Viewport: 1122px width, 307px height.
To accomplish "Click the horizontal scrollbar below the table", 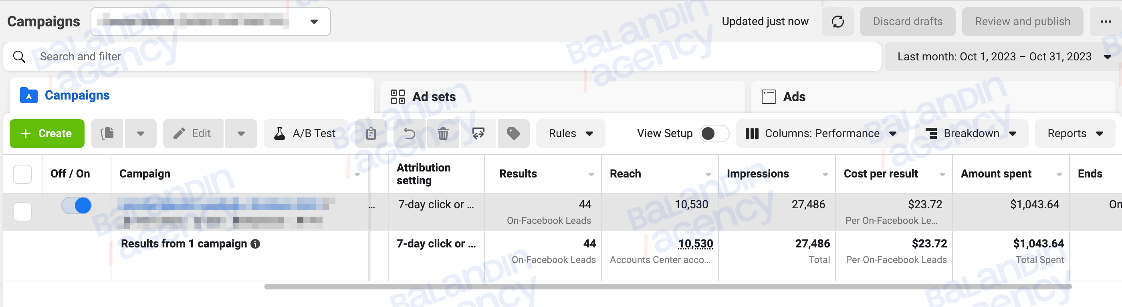I will pyautogui.click(x=668, y=287).
